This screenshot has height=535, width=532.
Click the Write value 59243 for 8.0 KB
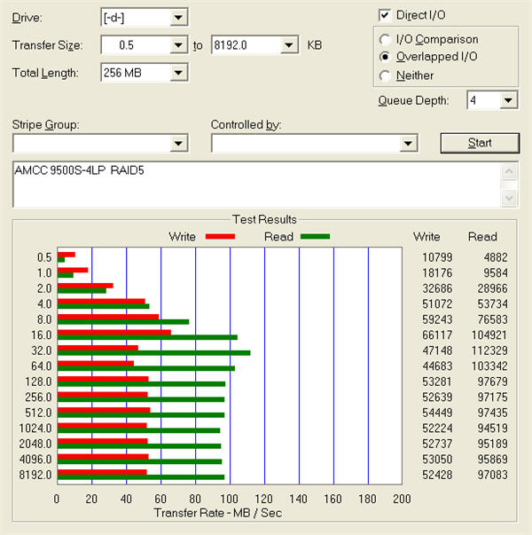tap(437, 319)
